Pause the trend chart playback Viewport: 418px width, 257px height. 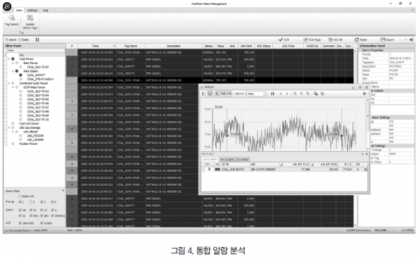point(272,94)
